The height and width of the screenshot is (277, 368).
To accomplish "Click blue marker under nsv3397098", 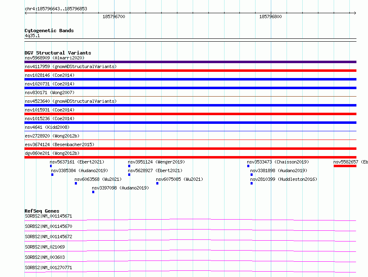I will click(93, 192).
